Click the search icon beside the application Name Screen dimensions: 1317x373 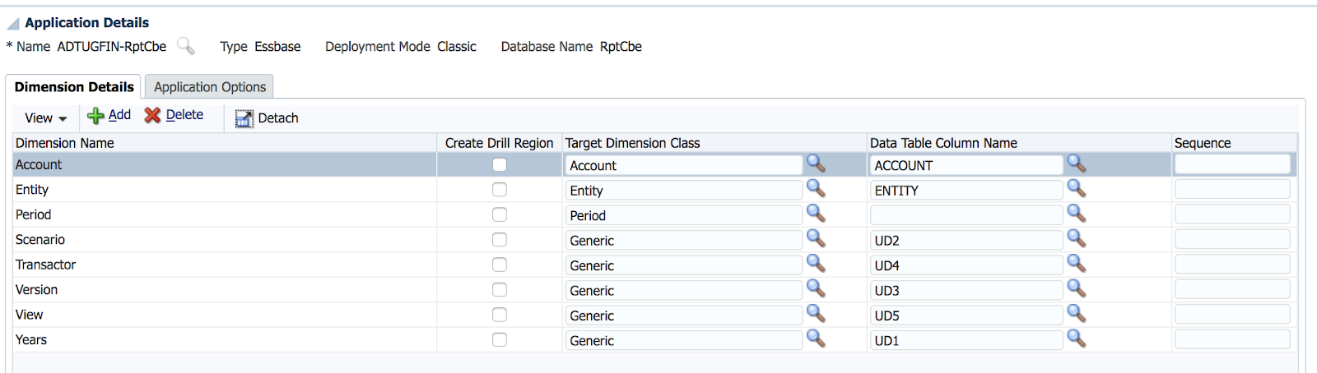pos(186,46)
